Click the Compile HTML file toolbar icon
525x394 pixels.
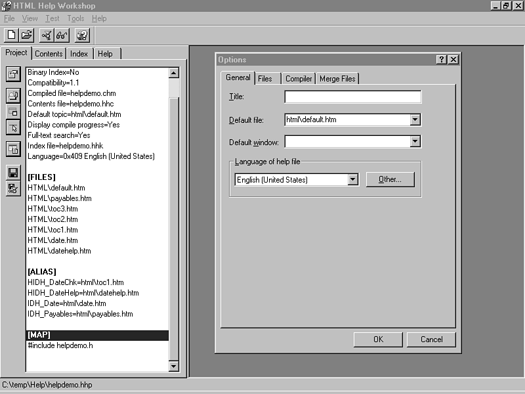(x=47, y=35)
